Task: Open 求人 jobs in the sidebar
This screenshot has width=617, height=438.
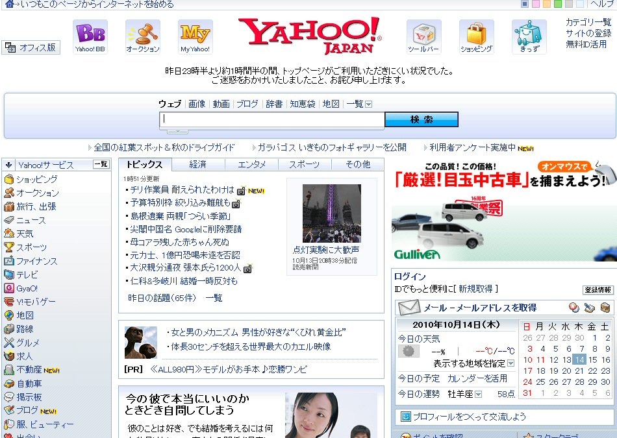Action: pyautogui.click(x=25, y=356)
